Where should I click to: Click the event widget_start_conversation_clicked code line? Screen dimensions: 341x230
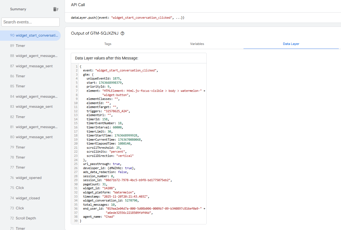click(120, 70)
